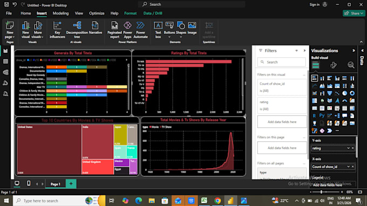367x206 pixels.
Task: Choose the gauge visualization type
Action: pyautogui.click(x=344, y=100)
